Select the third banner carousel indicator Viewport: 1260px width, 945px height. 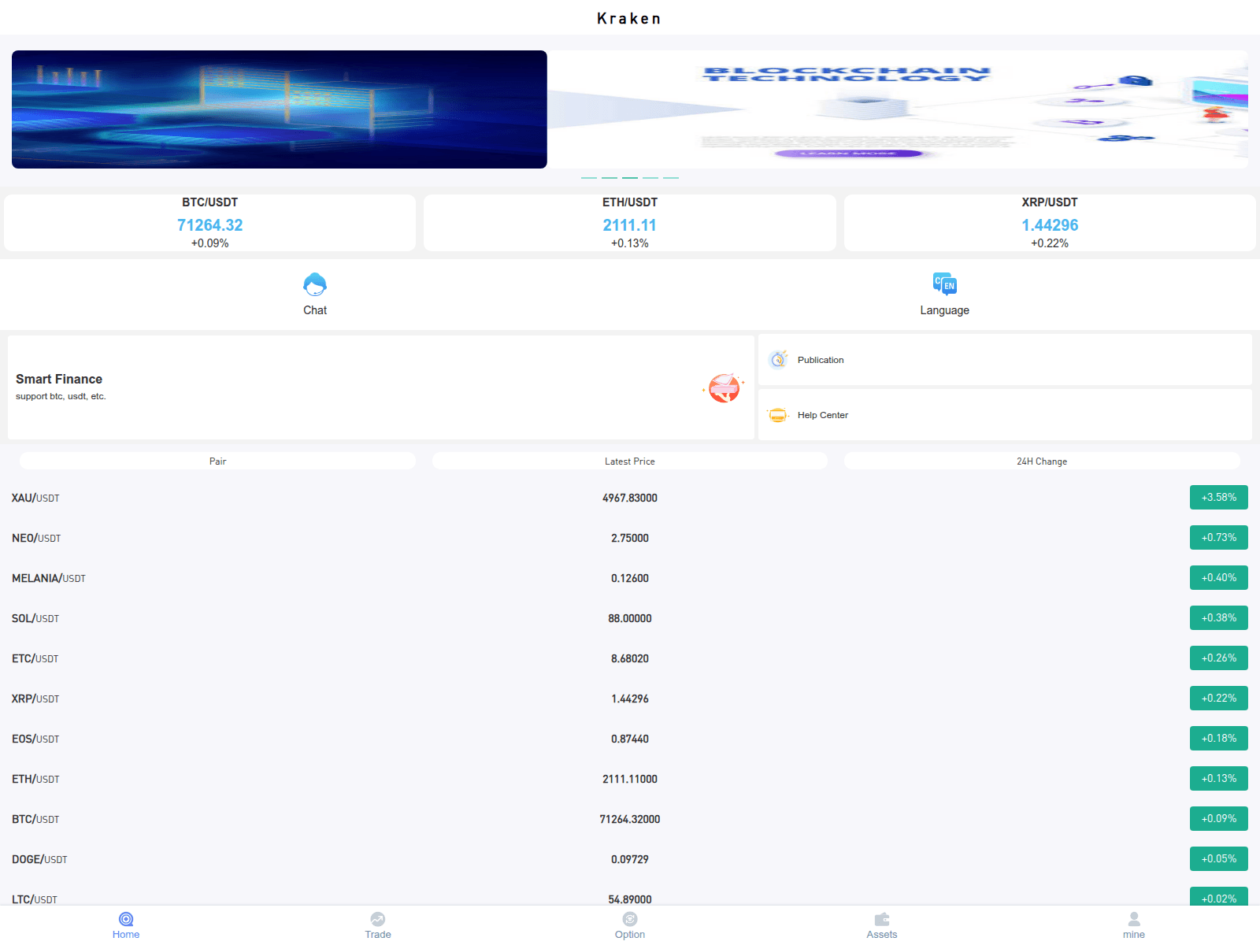point(630,178)
